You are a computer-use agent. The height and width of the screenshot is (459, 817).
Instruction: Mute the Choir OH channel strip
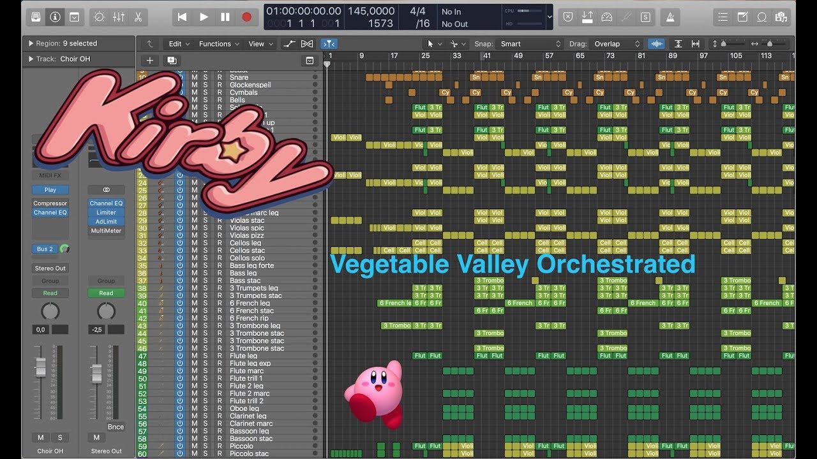[41, 437]
